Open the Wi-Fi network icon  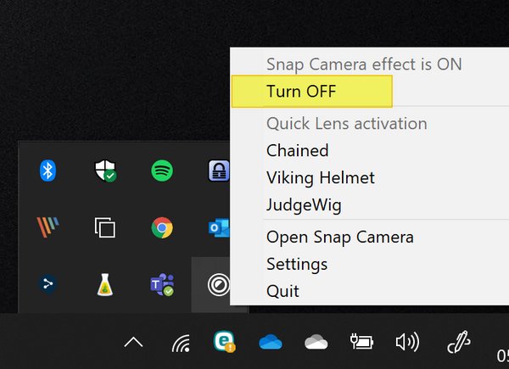(180, 343)
